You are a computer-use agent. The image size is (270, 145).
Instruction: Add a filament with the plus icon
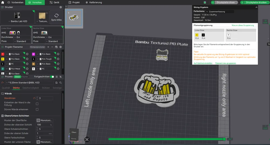pyautogui.click(x=48, y=47)
